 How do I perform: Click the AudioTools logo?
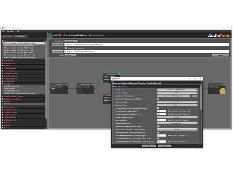pyautogui.click(x=219, y=36)
